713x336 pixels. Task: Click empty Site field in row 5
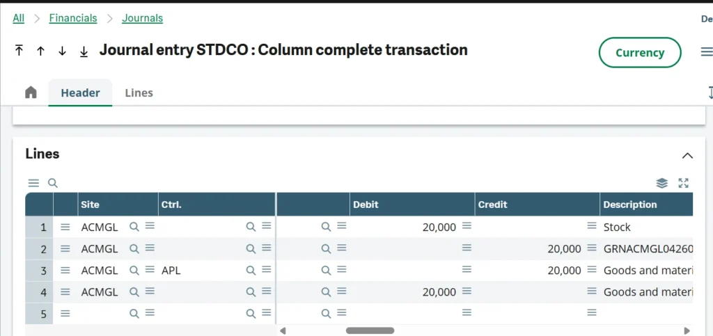point(104,313)
